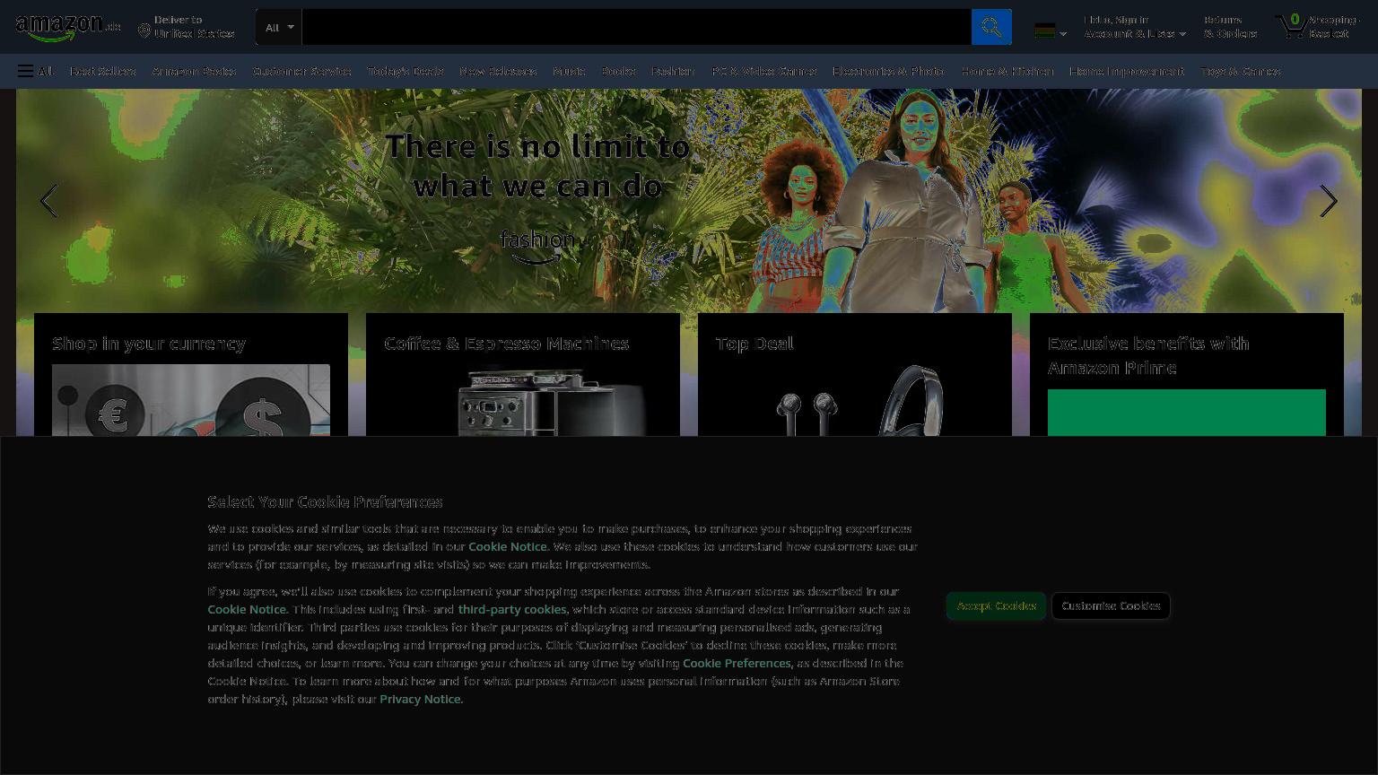This screenshot has height=775, width=1378.
Task: Click Returns & Orders link
Action: tap(1230, 27)
